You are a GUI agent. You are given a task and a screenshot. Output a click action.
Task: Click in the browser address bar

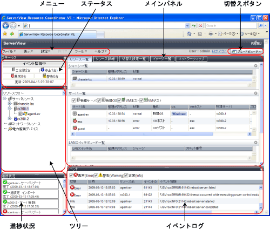106,26
